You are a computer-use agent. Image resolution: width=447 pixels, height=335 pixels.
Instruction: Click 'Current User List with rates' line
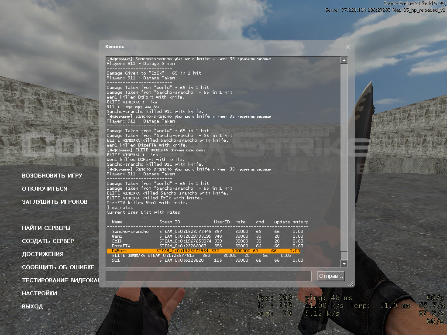pyautogui.click(x=143, y=212)
